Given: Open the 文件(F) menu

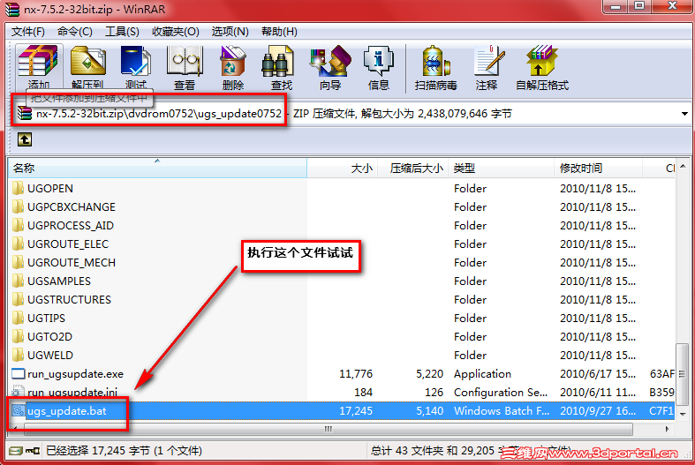Looking at the screenshot, I should pyautogui.click(x=28, y=32).
